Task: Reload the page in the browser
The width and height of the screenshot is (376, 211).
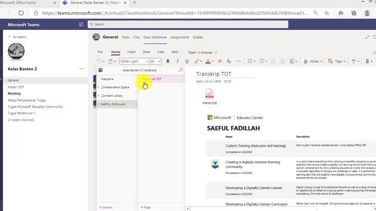Action: pyautogui.click(x=21, y=13)
